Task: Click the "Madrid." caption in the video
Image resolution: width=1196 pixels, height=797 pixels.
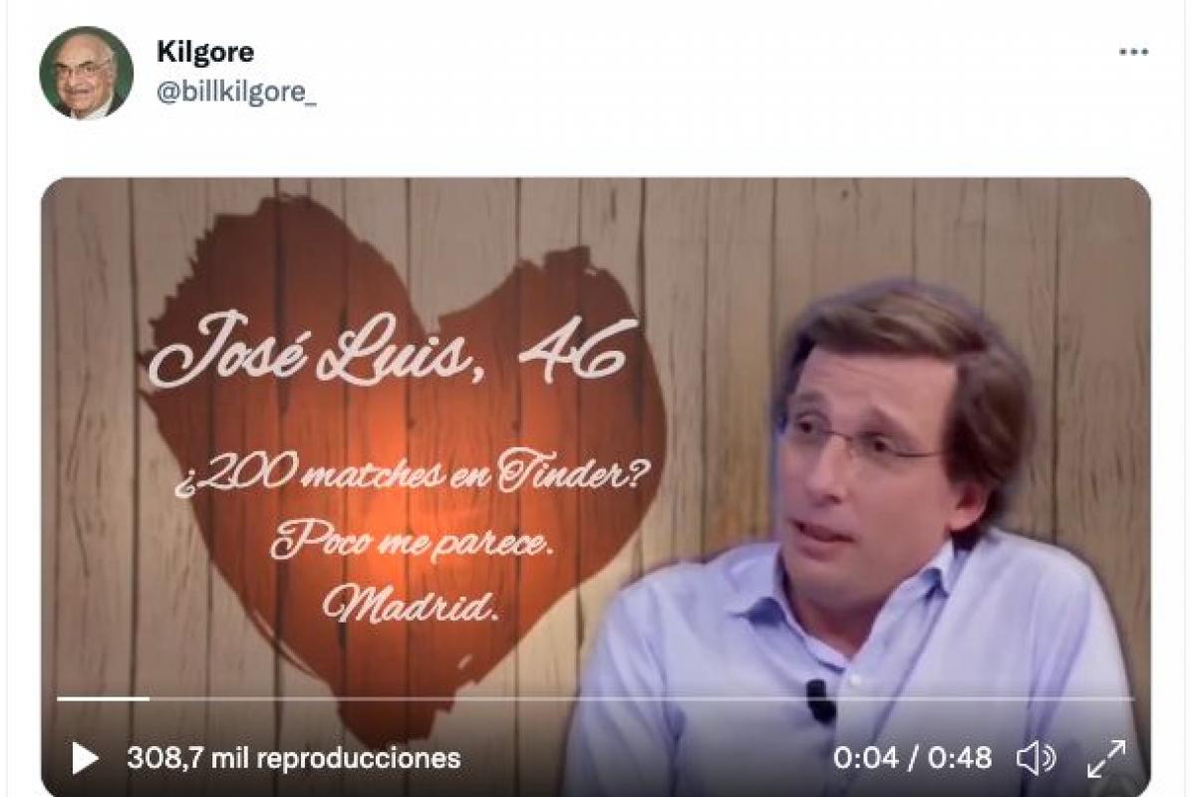Action: coord(410,606)
